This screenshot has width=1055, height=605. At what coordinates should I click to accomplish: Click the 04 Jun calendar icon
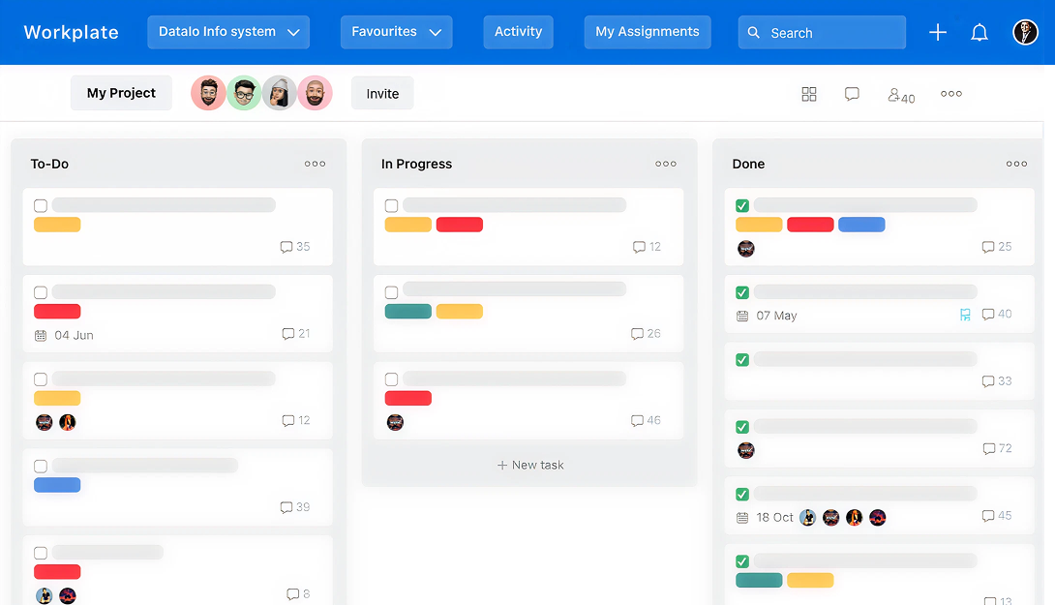pos(41,335)
